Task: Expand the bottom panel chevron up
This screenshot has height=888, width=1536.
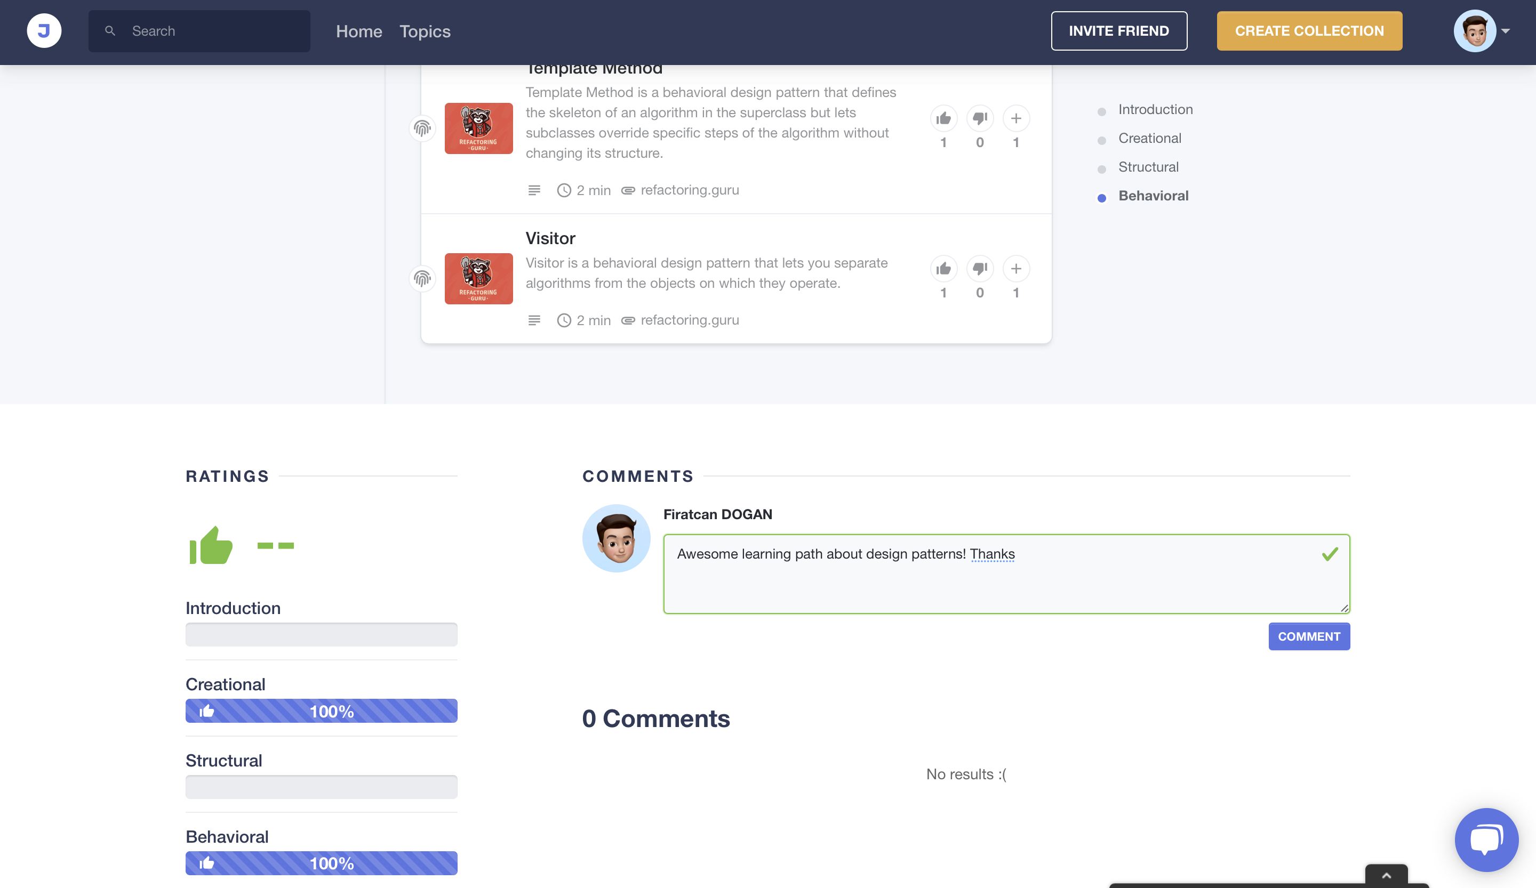Action: (x=1386, y=875)
